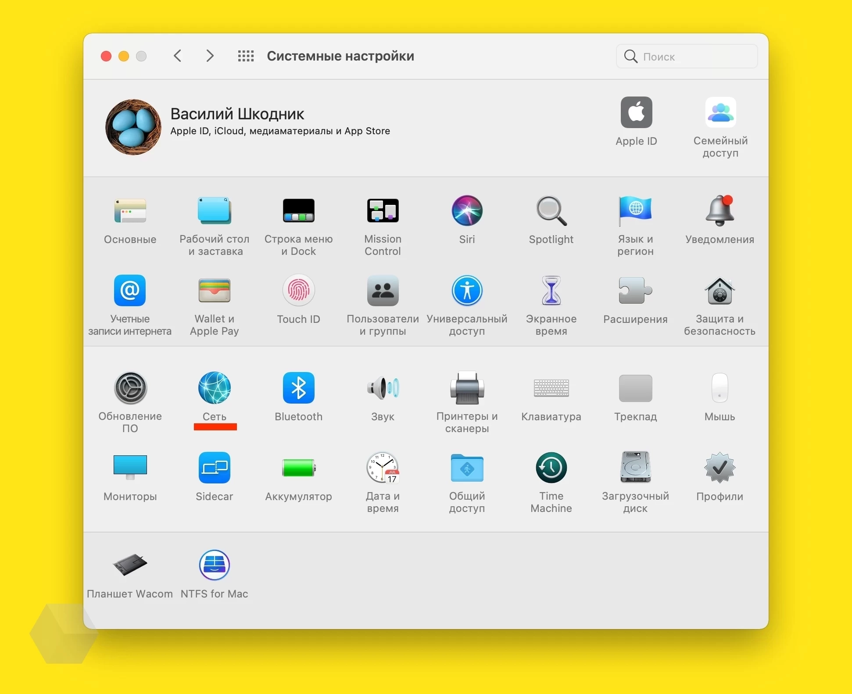Open Siri preferences
The image size is (852, 694).
(x=467, y=211)
